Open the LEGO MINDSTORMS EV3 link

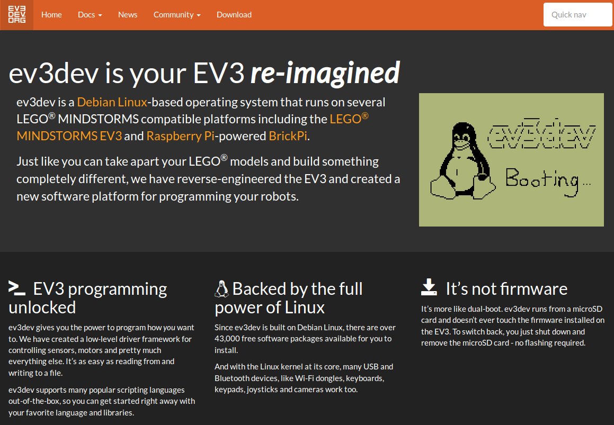coord(69,136)
